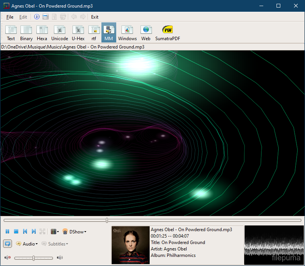305x266 pixels.
Task: Open the File menu
Action: point(10,17)
